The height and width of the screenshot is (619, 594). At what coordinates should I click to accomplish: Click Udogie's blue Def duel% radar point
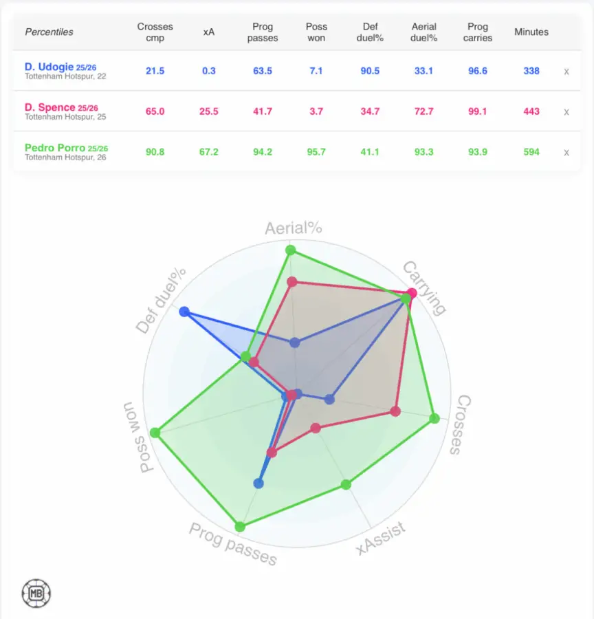point(184,312)
